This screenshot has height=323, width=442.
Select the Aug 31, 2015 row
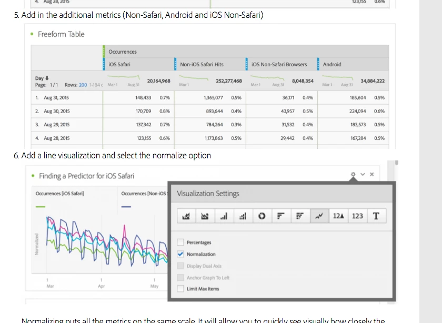[x=210, y=97]
